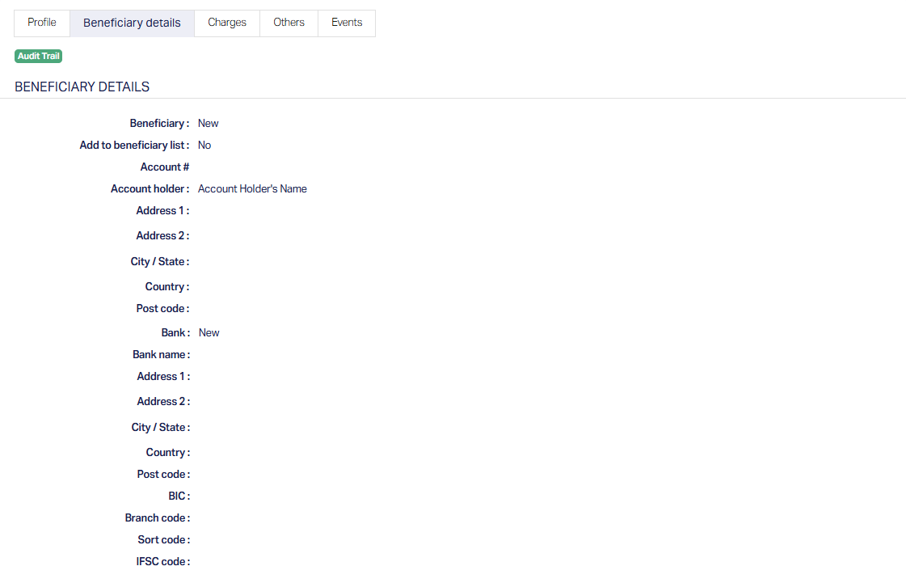This screenshot has width=906, height=583.
Task: Click the 'Account #' field label
Action: tap(164, 167)
